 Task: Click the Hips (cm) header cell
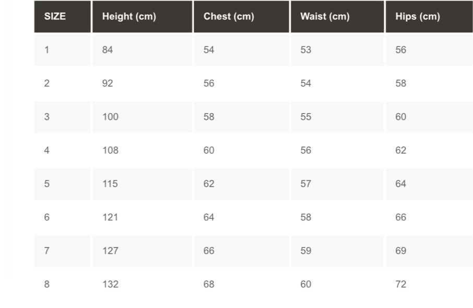(x=429, y=17)
